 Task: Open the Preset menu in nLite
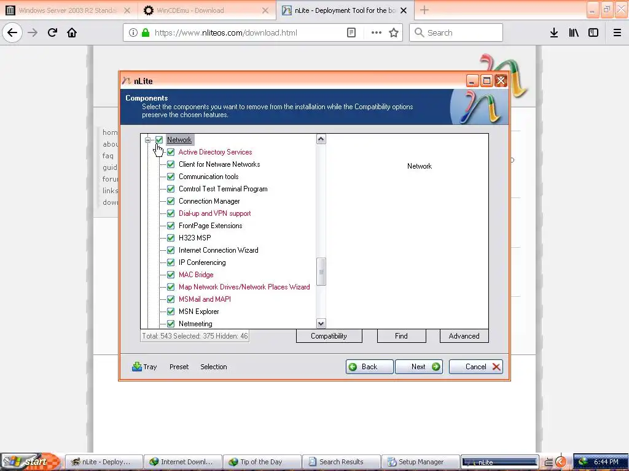click(179, 367)
